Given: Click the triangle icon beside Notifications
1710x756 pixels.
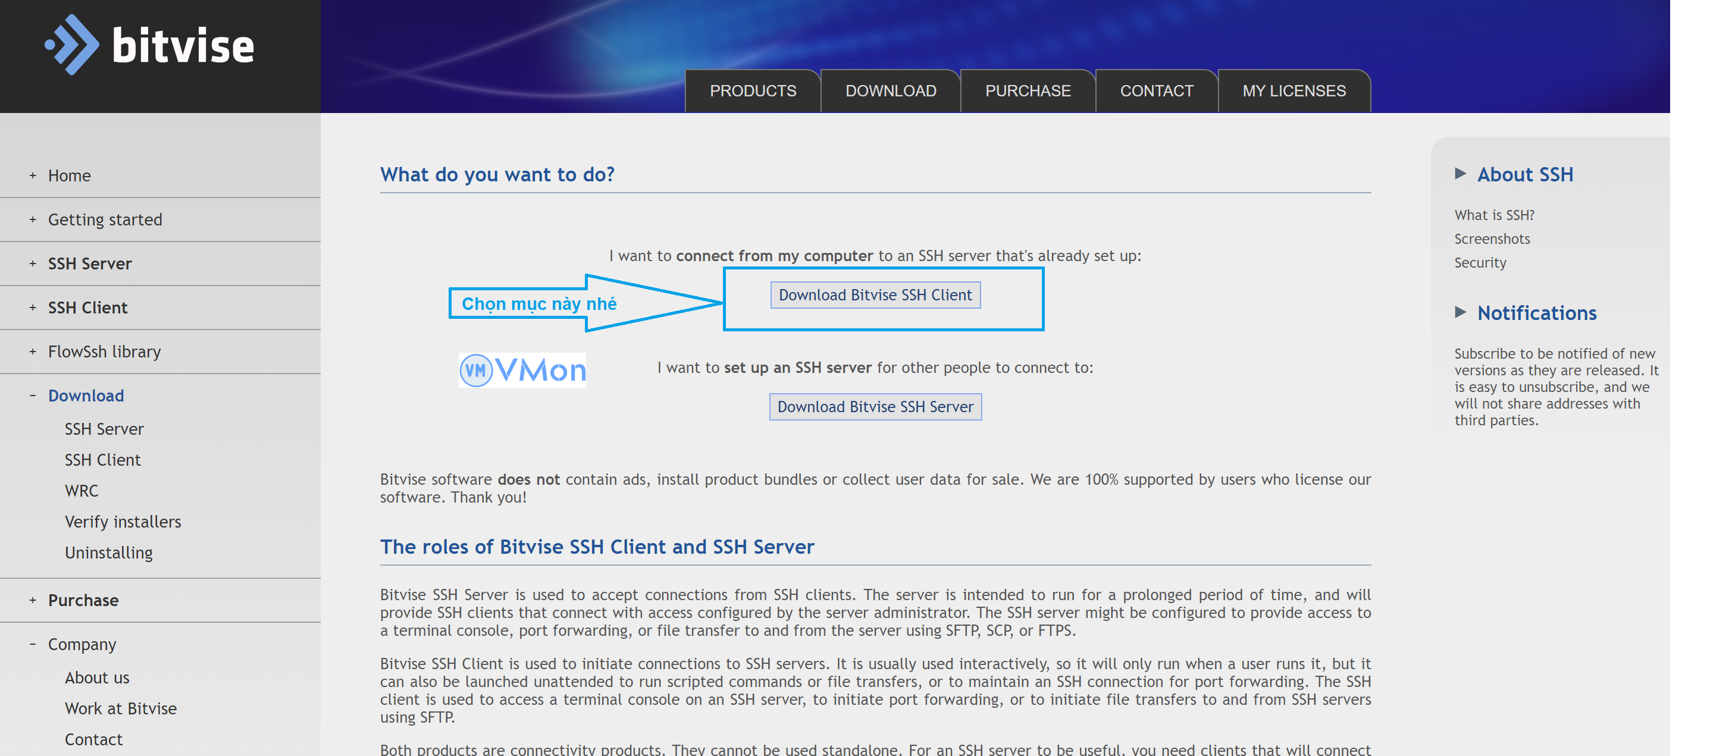Looking at the screenshot, I should click(x=1460, y=312).
